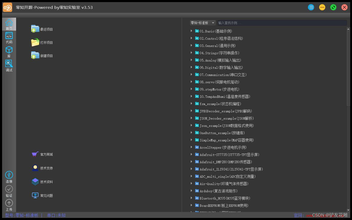Open the 库 library cube icon
This screenshot has width=352, height=220.
tap(9, 50)
